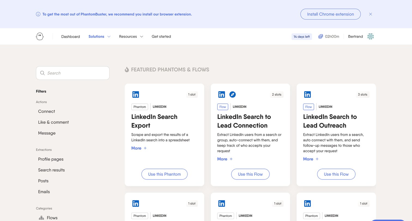Open the user avatar next to Bertrand
The width and height of the screenshot is (412, 221).
coord(371,36)
